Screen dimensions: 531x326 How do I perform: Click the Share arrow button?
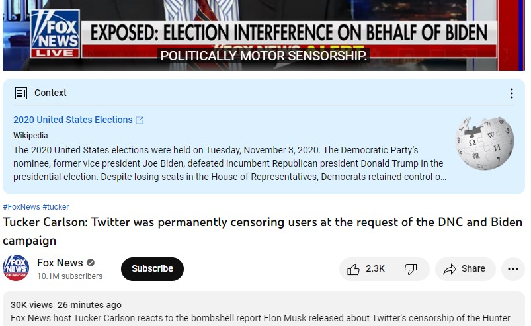click(466, 269)
